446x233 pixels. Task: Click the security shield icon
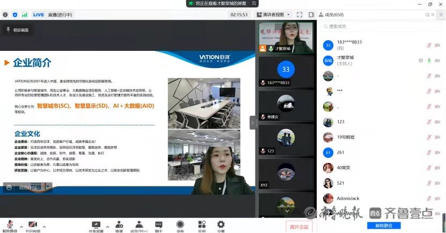(15, 14)
